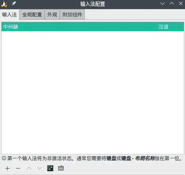The image size is (185, 175).
Task: Maximize the 输入法配置 window
Action: click(x=172, y=3)
